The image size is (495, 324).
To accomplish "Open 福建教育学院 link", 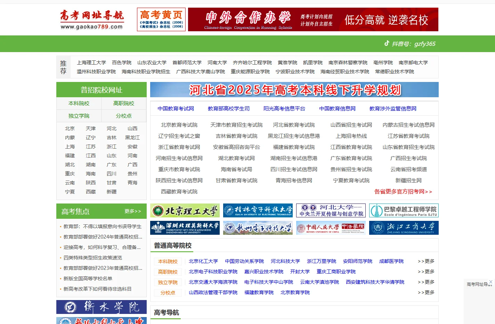I will click(259, 292).
